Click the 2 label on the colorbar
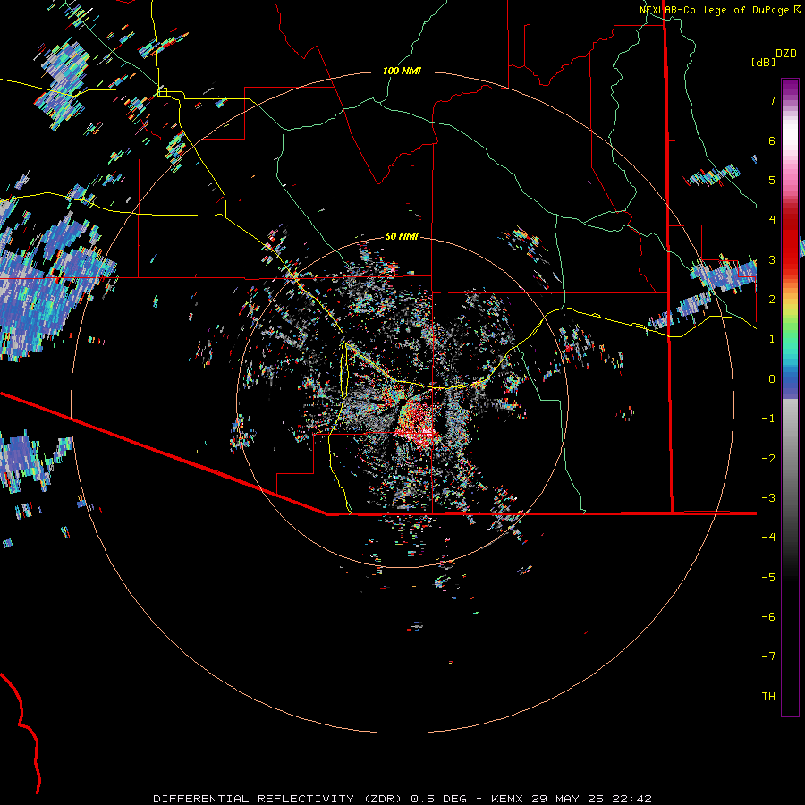This screenshot has width=805, height=805. click(x=772, y=300)
